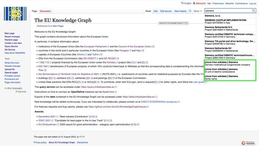259x146 pixels.
Task: Select the Siemens Netherlands N.V. suggestion
Action: pos(230,29)
